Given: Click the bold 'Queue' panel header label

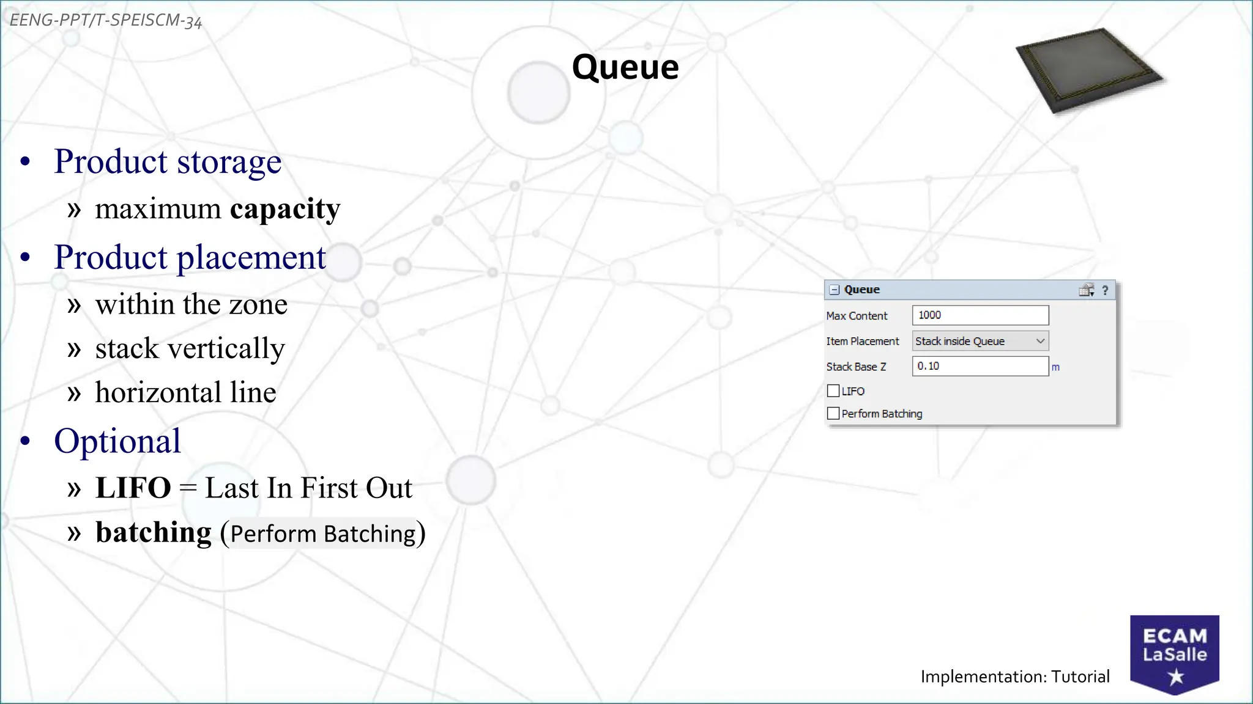Looking at the screenshot, I should click(x=862, y=290).
